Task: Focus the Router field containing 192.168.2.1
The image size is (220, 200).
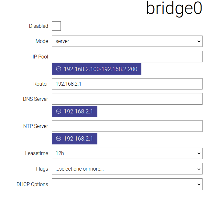Action: coord(127,84)
